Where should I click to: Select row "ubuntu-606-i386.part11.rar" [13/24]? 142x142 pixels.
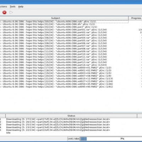71,57
